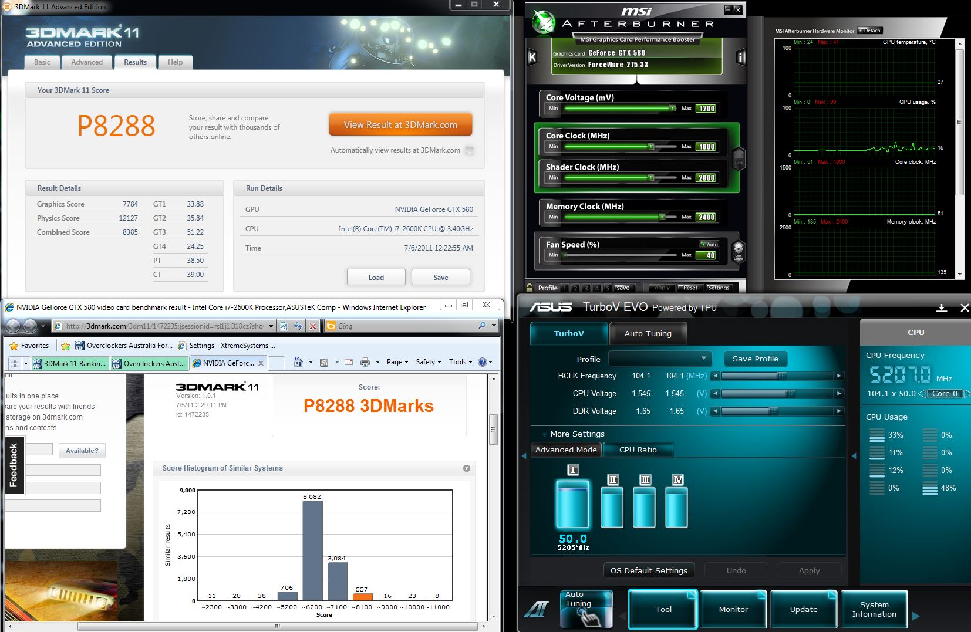Image resolution: width=971 pixels, height=632 pixels.
Task: Switch to 3DMark Advanced tab
Action: (87, 62)
